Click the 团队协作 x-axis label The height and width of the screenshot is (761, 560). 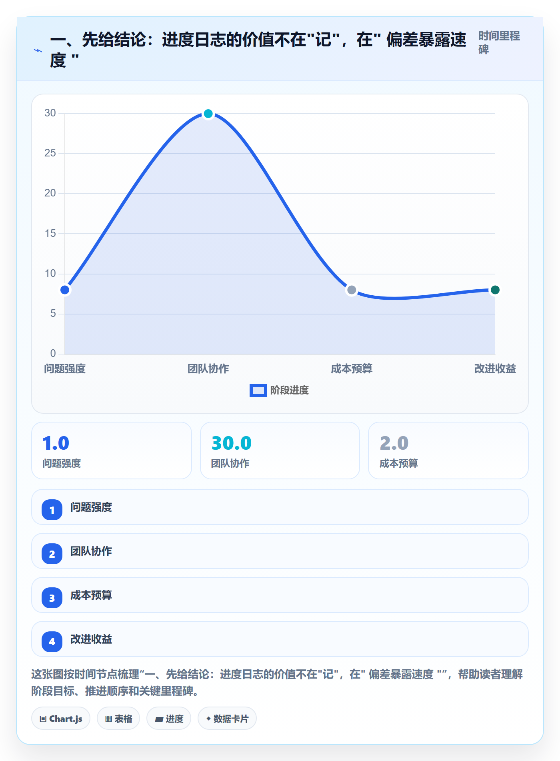208,368
